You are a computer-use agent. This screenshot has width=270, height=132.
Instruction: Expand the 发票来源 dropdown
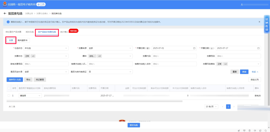(x=110, y=48)
